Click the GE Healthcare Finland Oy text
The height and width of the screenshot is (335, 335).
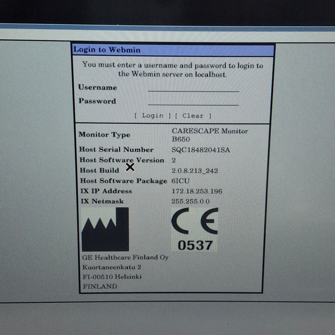coord(125,257)
